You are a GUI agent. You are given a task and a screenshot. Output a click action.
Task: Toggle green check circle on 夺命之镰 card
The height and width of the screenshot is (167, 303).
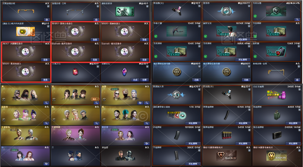(x=156, y=36)
